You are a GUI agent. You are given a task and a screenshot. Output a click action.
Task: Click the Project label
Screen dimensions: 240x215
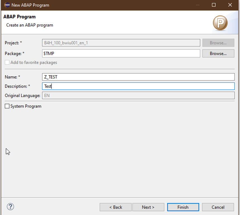tap(13, 43)
